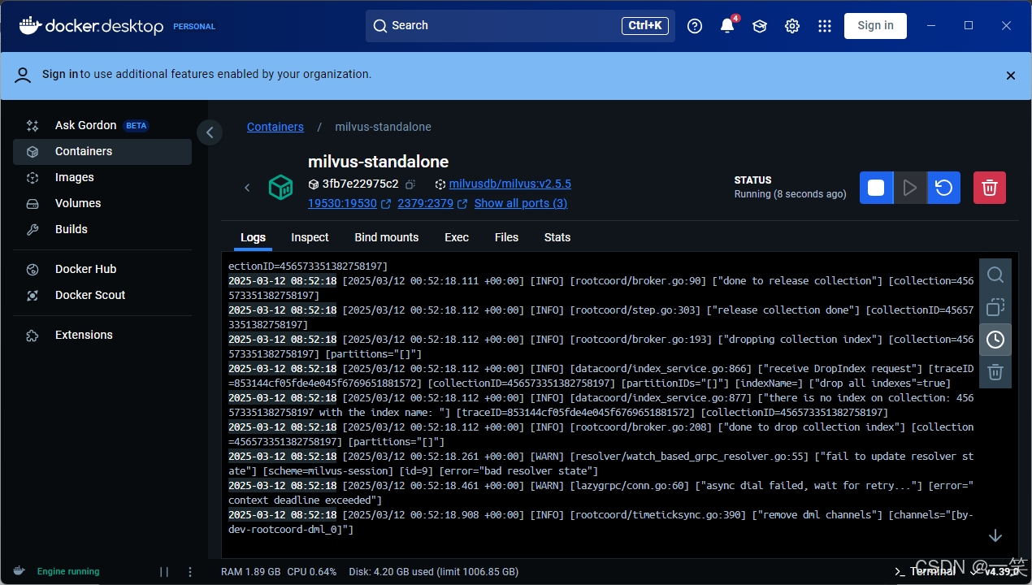The height and width of the screenshot is (585, 1032).
Task: Click RAM 1.89 GB usage readout
Action: 251,572
